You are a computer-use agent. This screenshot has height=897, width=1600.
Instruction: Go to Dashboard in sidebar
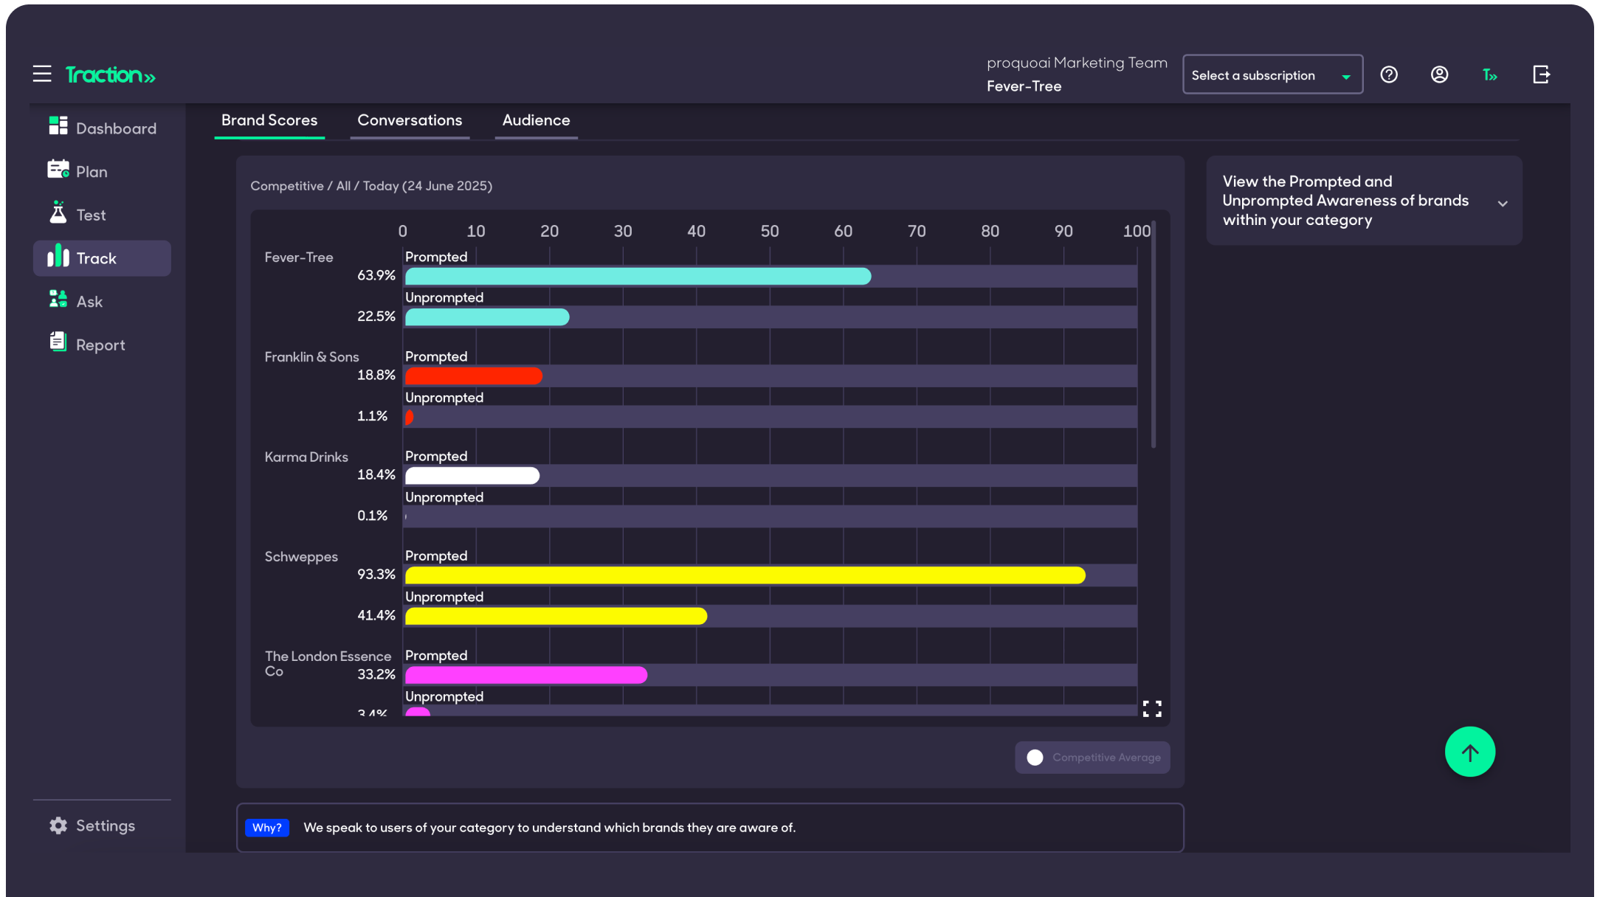102,128
